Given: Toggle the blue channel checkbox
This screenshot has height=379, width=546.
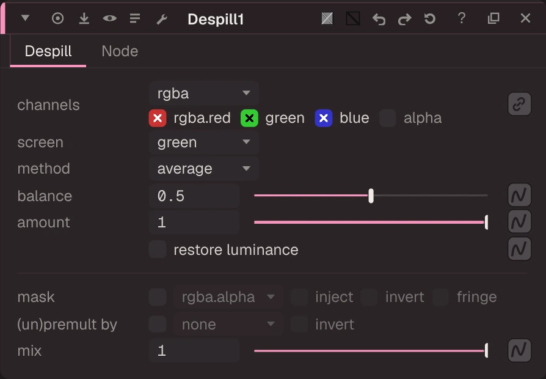Looking at the screenshot, I should pyautogui.click(x=324, y=118).
